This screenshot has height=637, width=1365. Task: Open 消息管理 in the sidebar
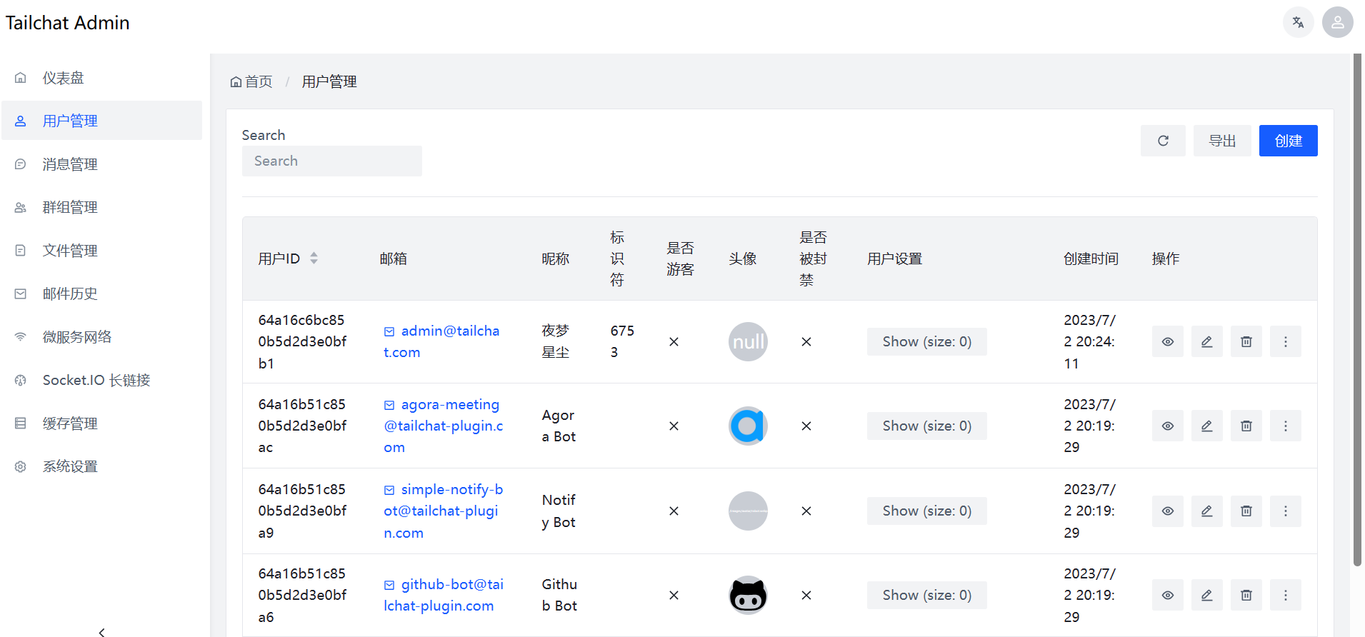pos(70,164)
